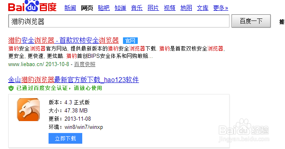Open the 地图 maps tab

(186, 8)
